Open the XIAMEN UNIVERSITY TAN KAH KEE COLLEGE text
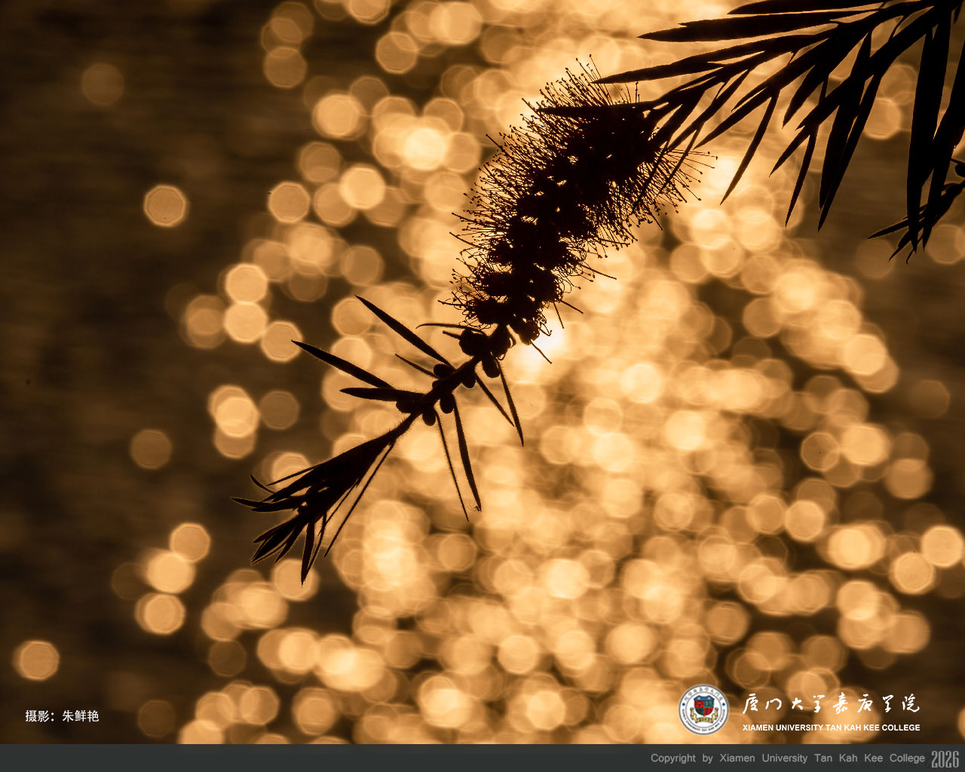The image size is (965, 772). pyautogui.click(x=831, y=728)
